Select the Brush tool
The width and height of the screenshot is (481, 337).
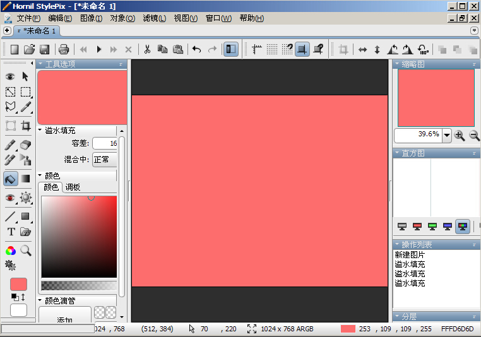click(10, 145)
